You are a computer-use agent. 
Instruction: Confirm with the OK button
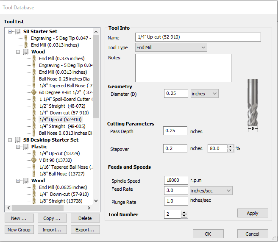coord(208,234)
